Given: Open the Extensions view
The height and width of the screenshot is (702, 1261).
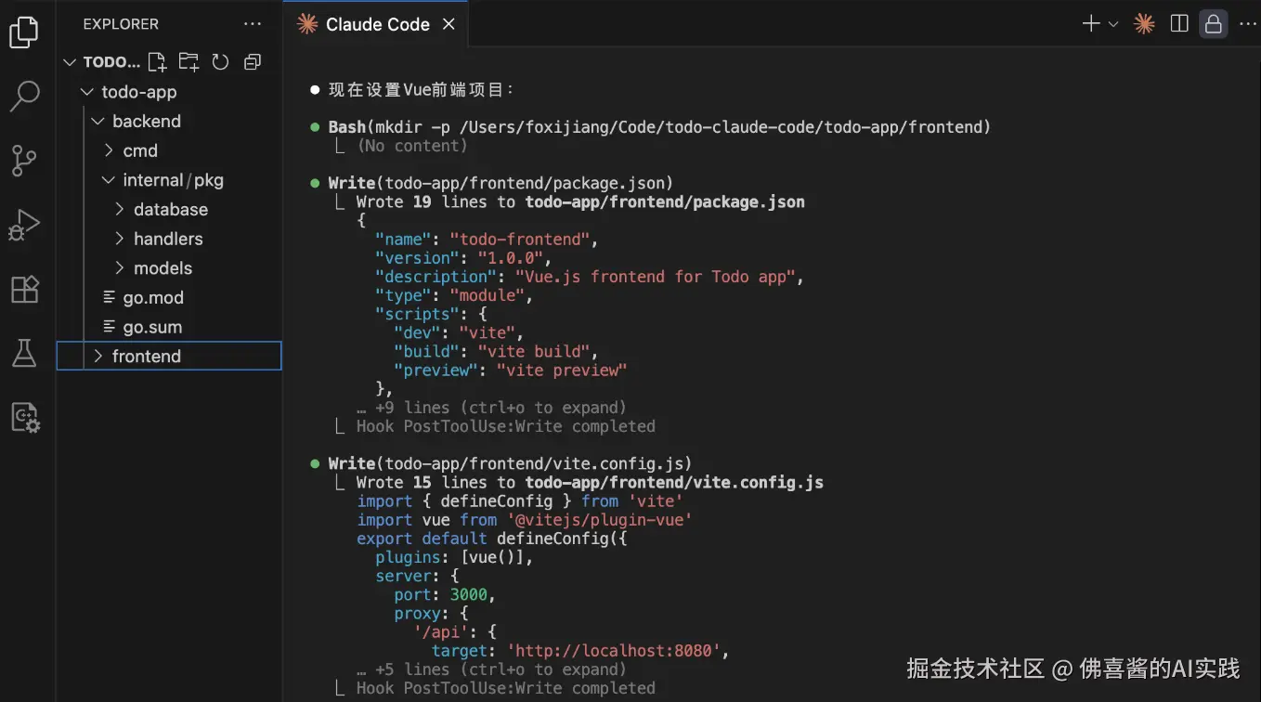Looking at the screenshot, I should [x=24, y=289].
